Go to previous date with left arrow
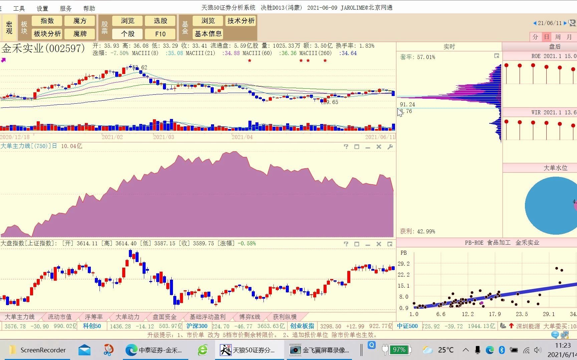 point(535,23)
